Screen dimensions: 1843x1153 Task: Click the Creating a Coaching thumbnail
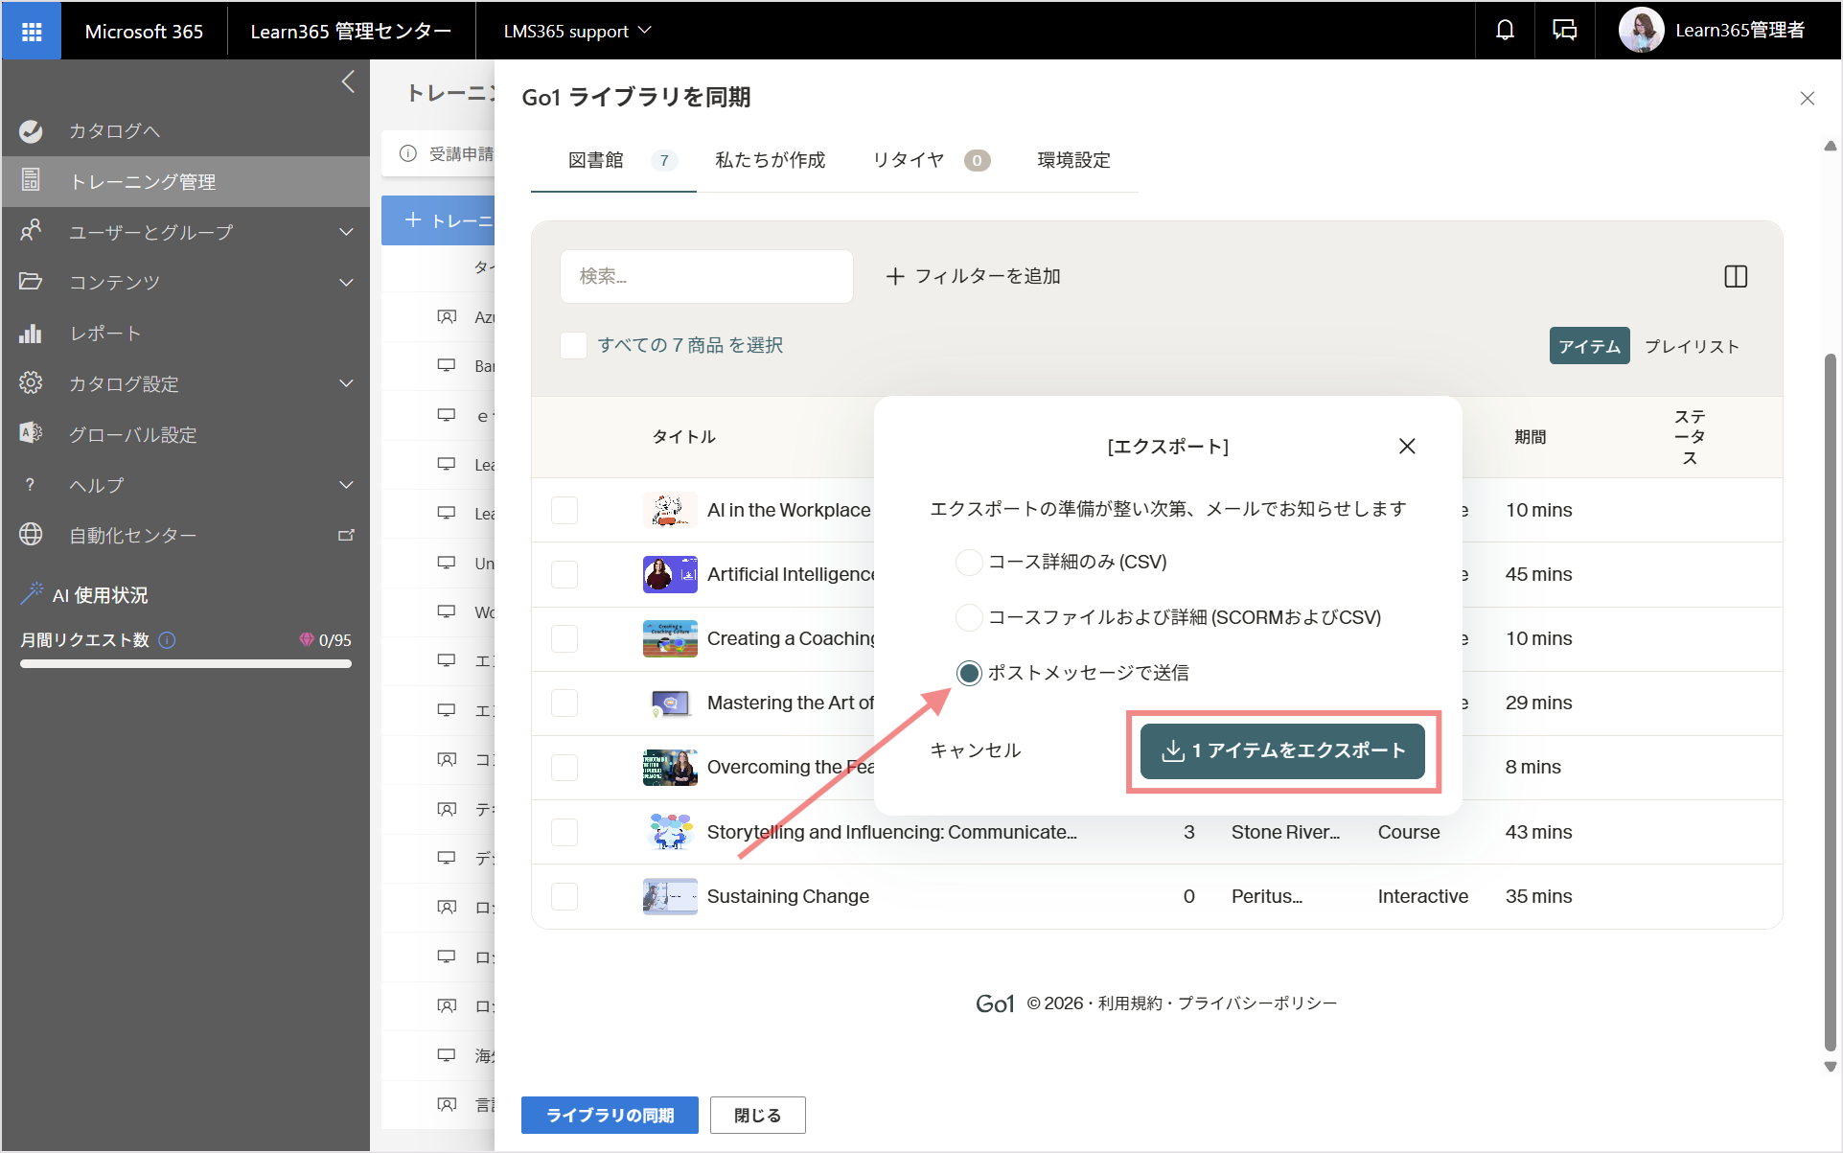tap(670, 638)
